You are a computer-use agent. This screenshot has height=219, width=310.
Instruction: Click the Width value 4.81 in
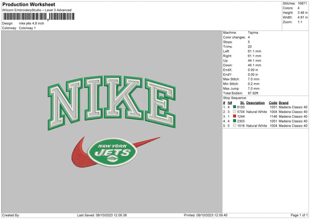302,18
